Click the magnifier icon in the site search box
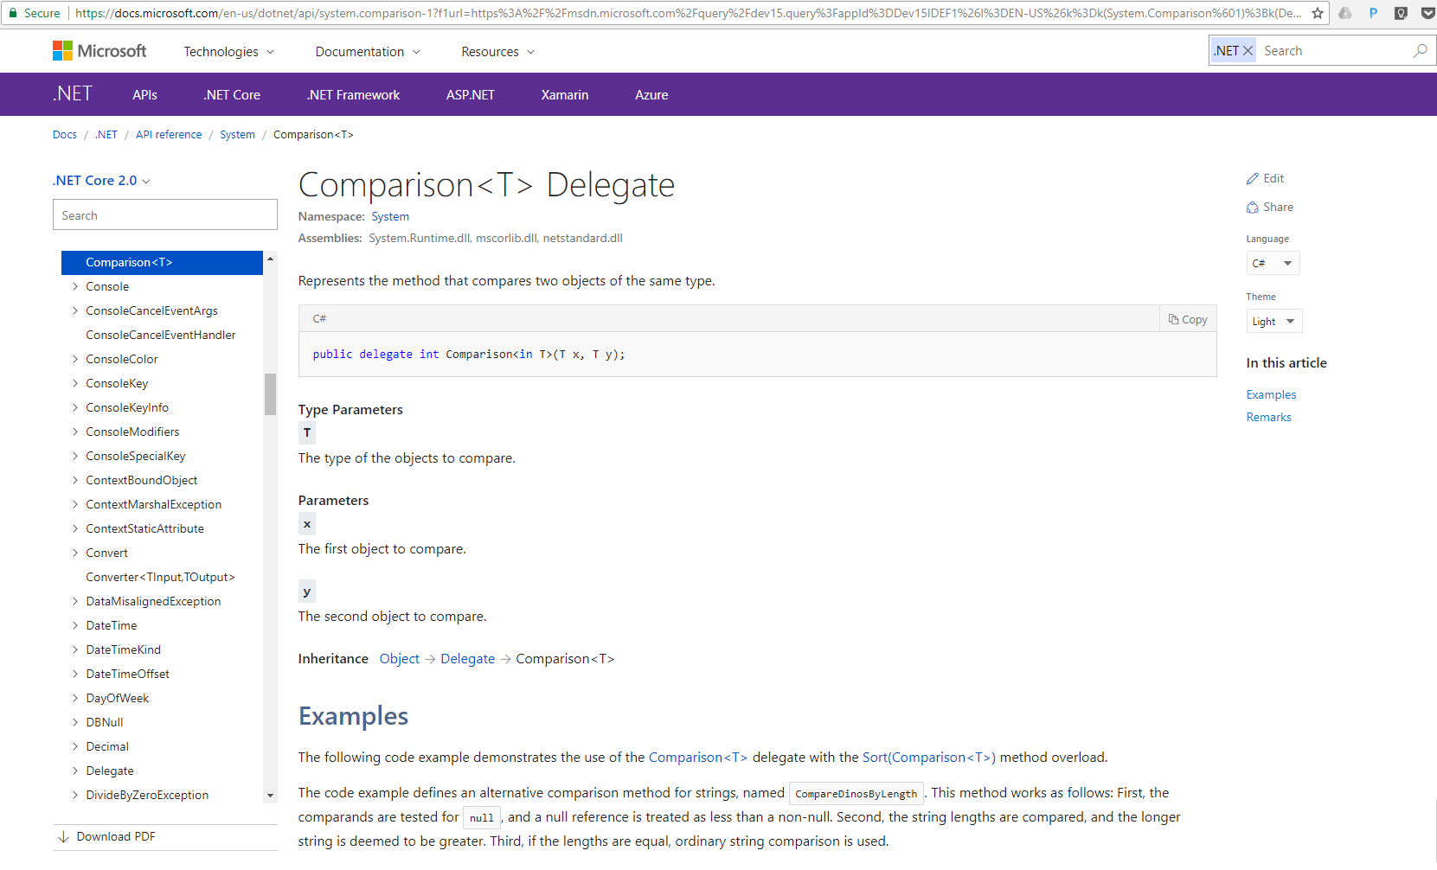The height and width of the screenshot is (870, 1437). [x=1420, y=50]
